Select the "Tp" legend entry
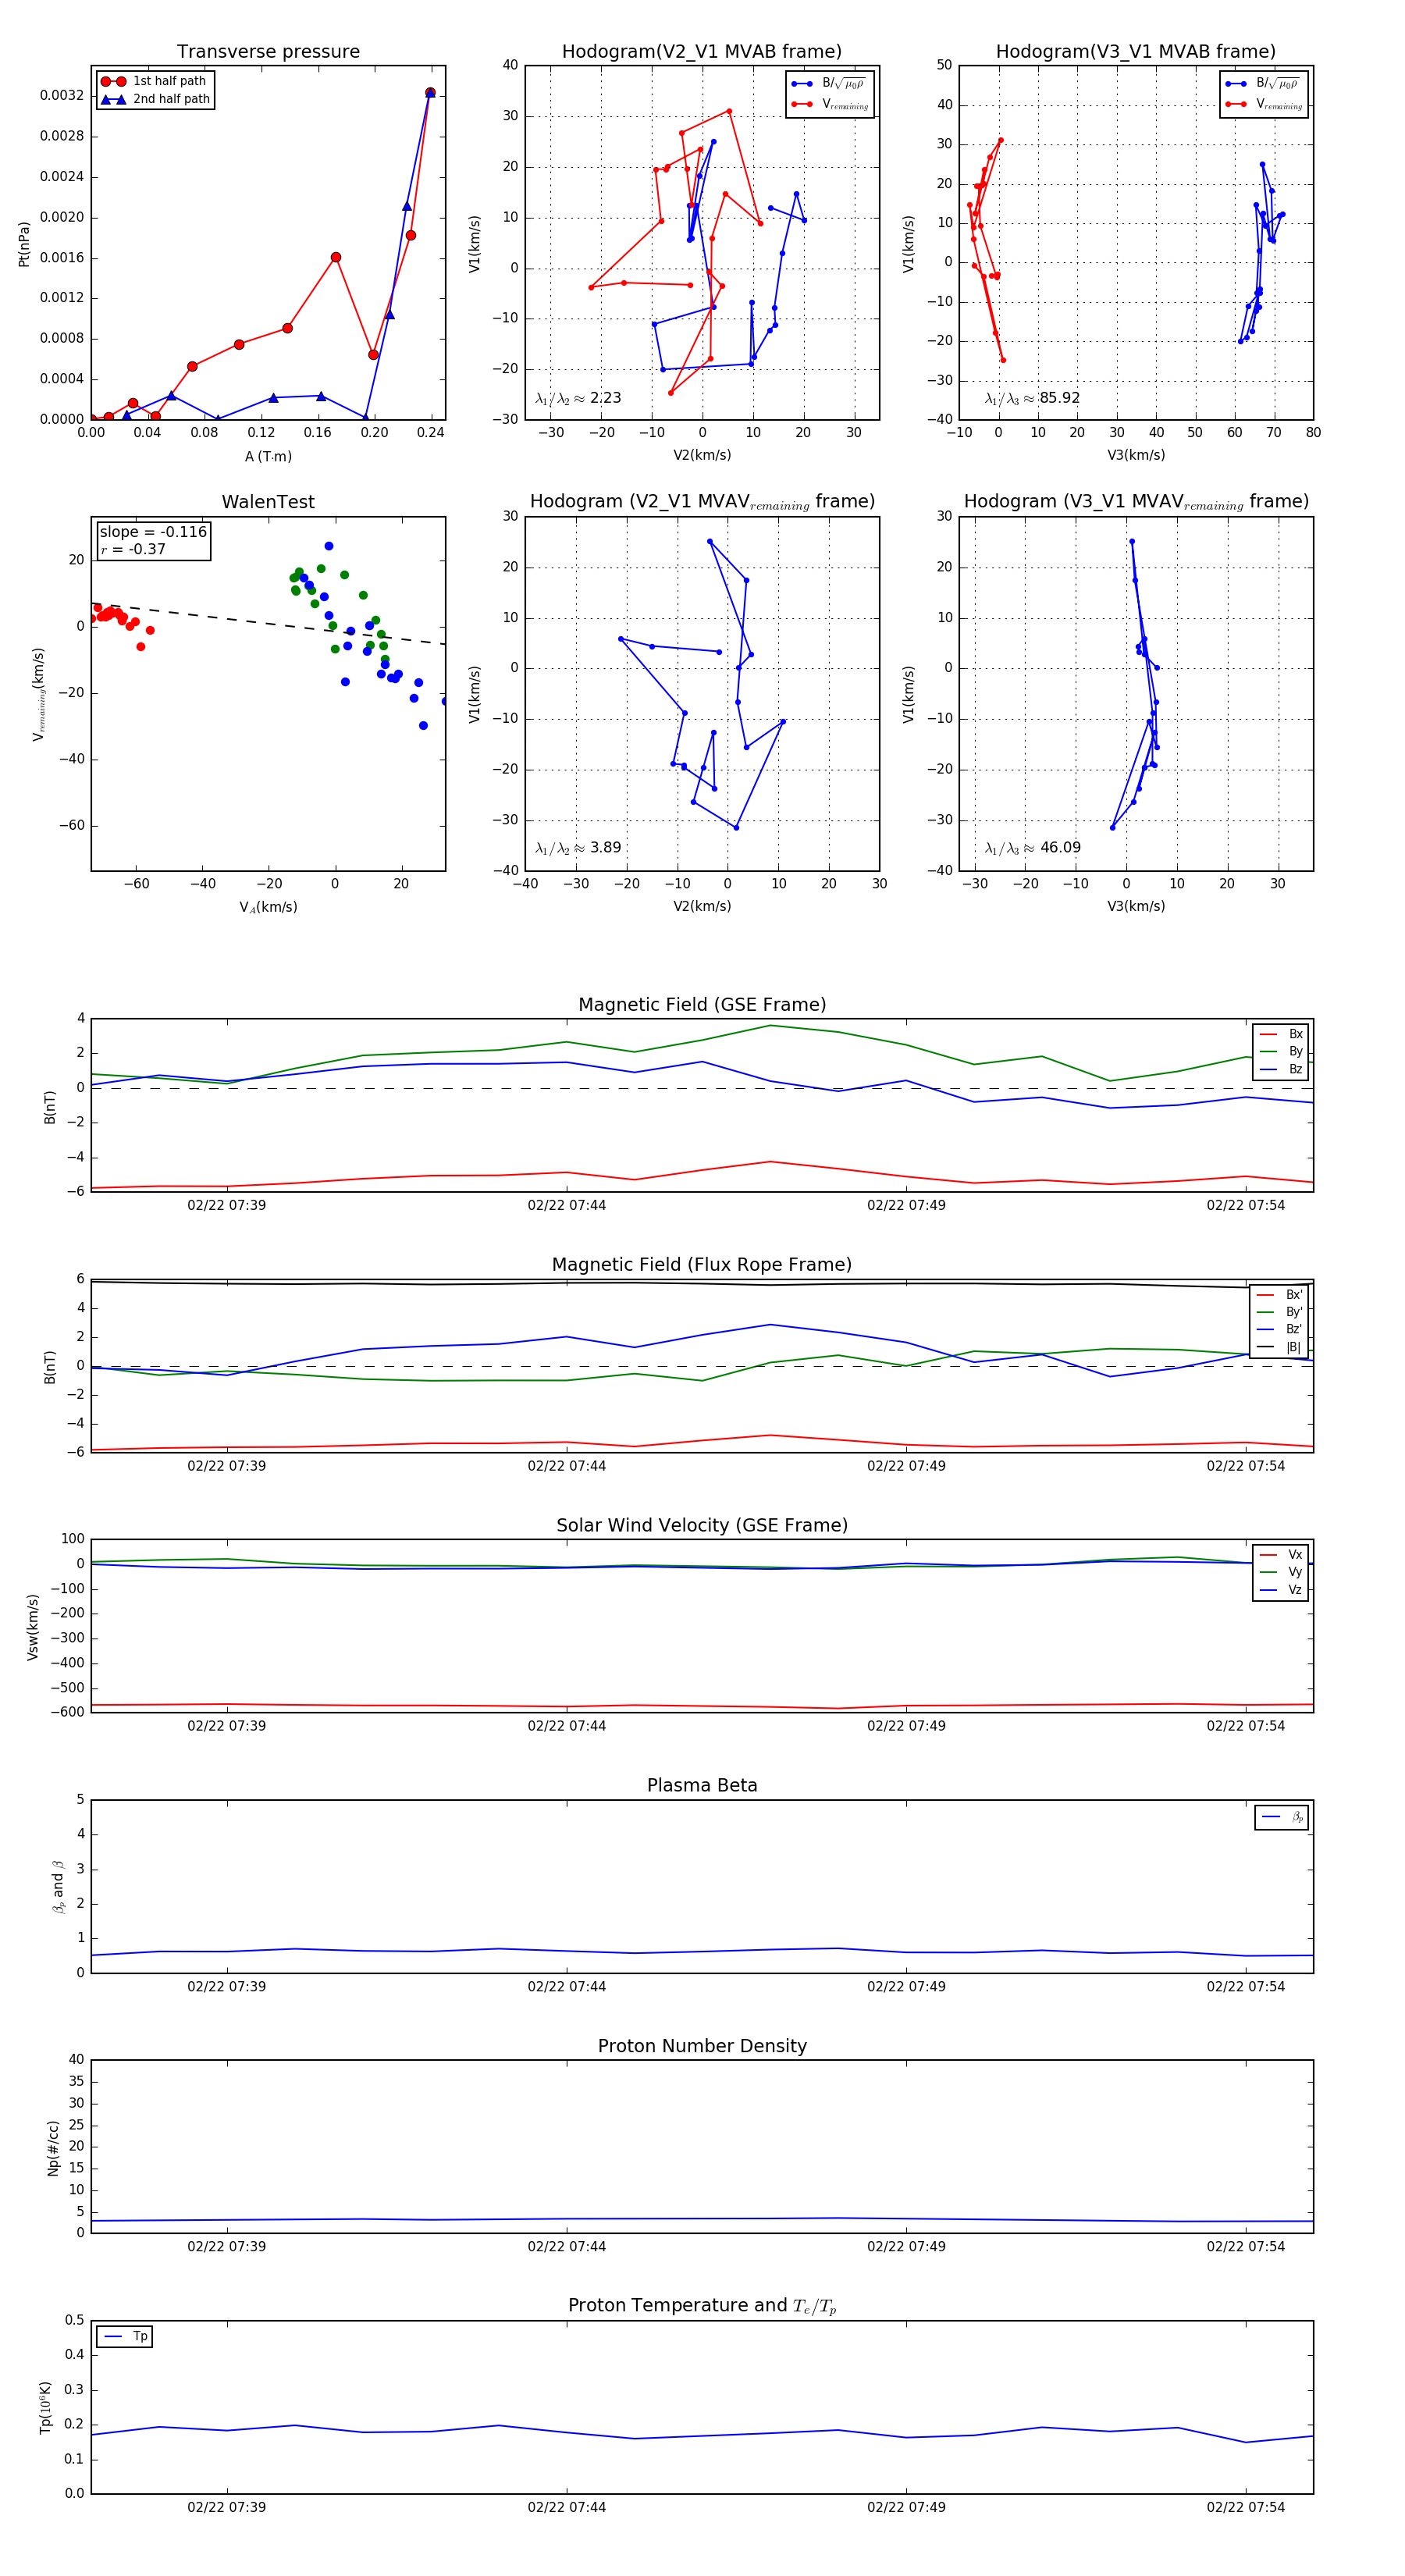Image resolution: width=1405 pixels, height=2576 pixels. 125,2337
